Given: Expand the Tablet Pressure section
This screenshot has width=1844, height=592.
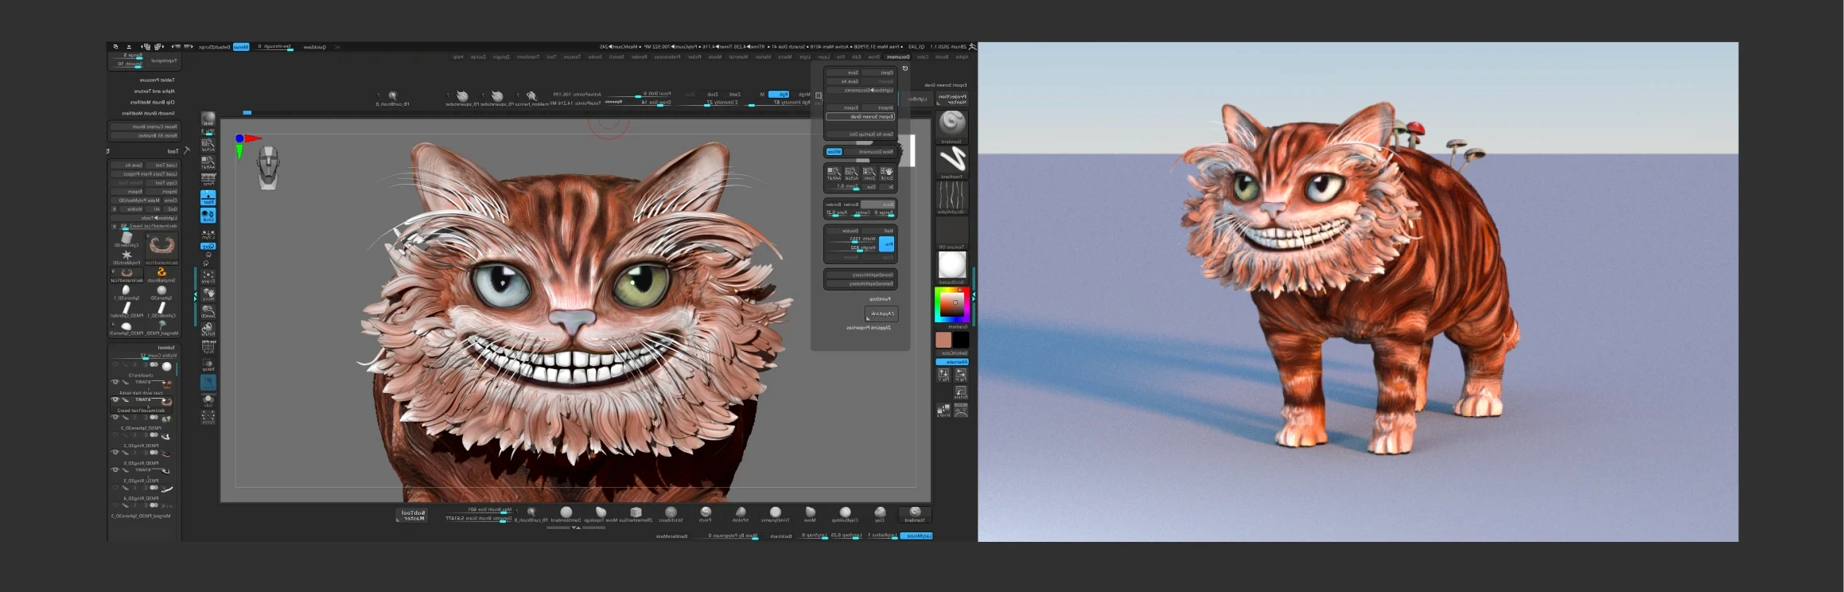Looking at the screenshot, I should point(158,80).
